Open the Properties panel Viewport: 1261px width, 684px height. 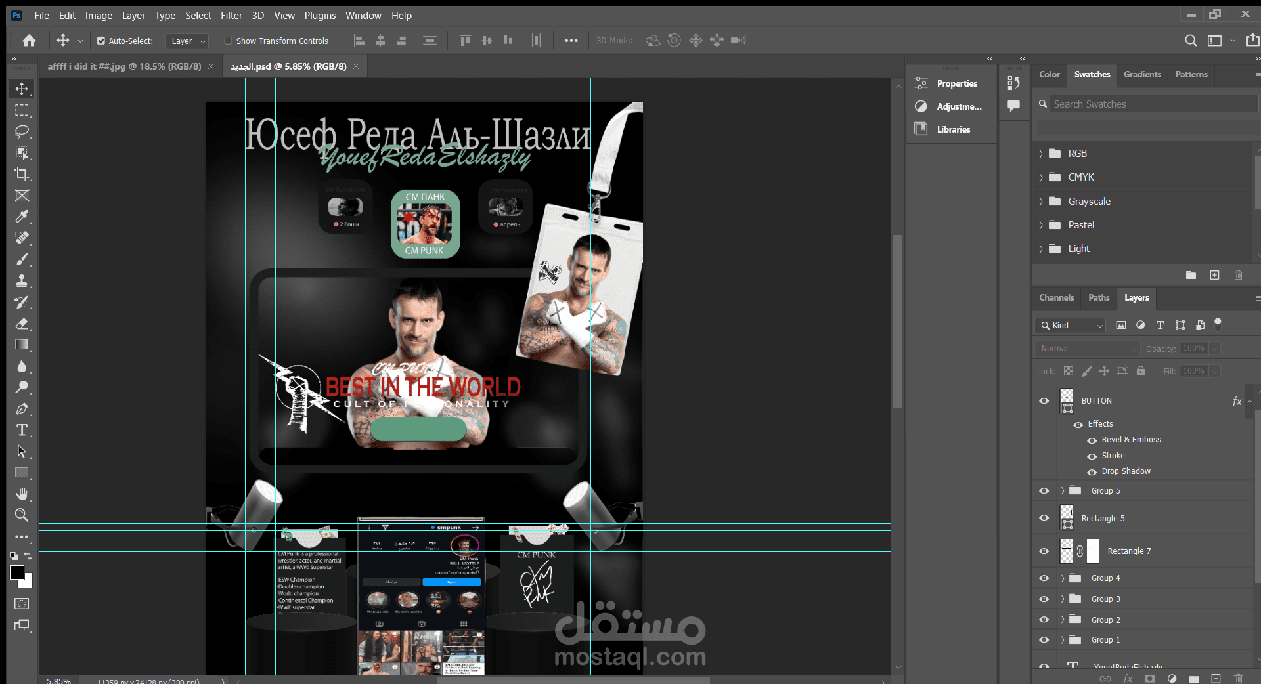[x=951, y=84]
